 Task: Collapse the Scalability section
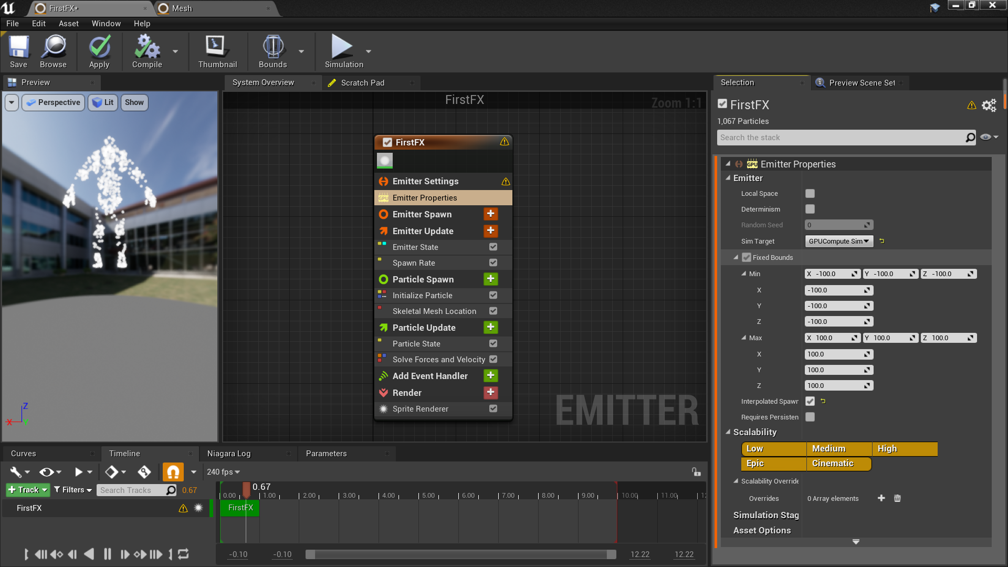pos(728,432)
